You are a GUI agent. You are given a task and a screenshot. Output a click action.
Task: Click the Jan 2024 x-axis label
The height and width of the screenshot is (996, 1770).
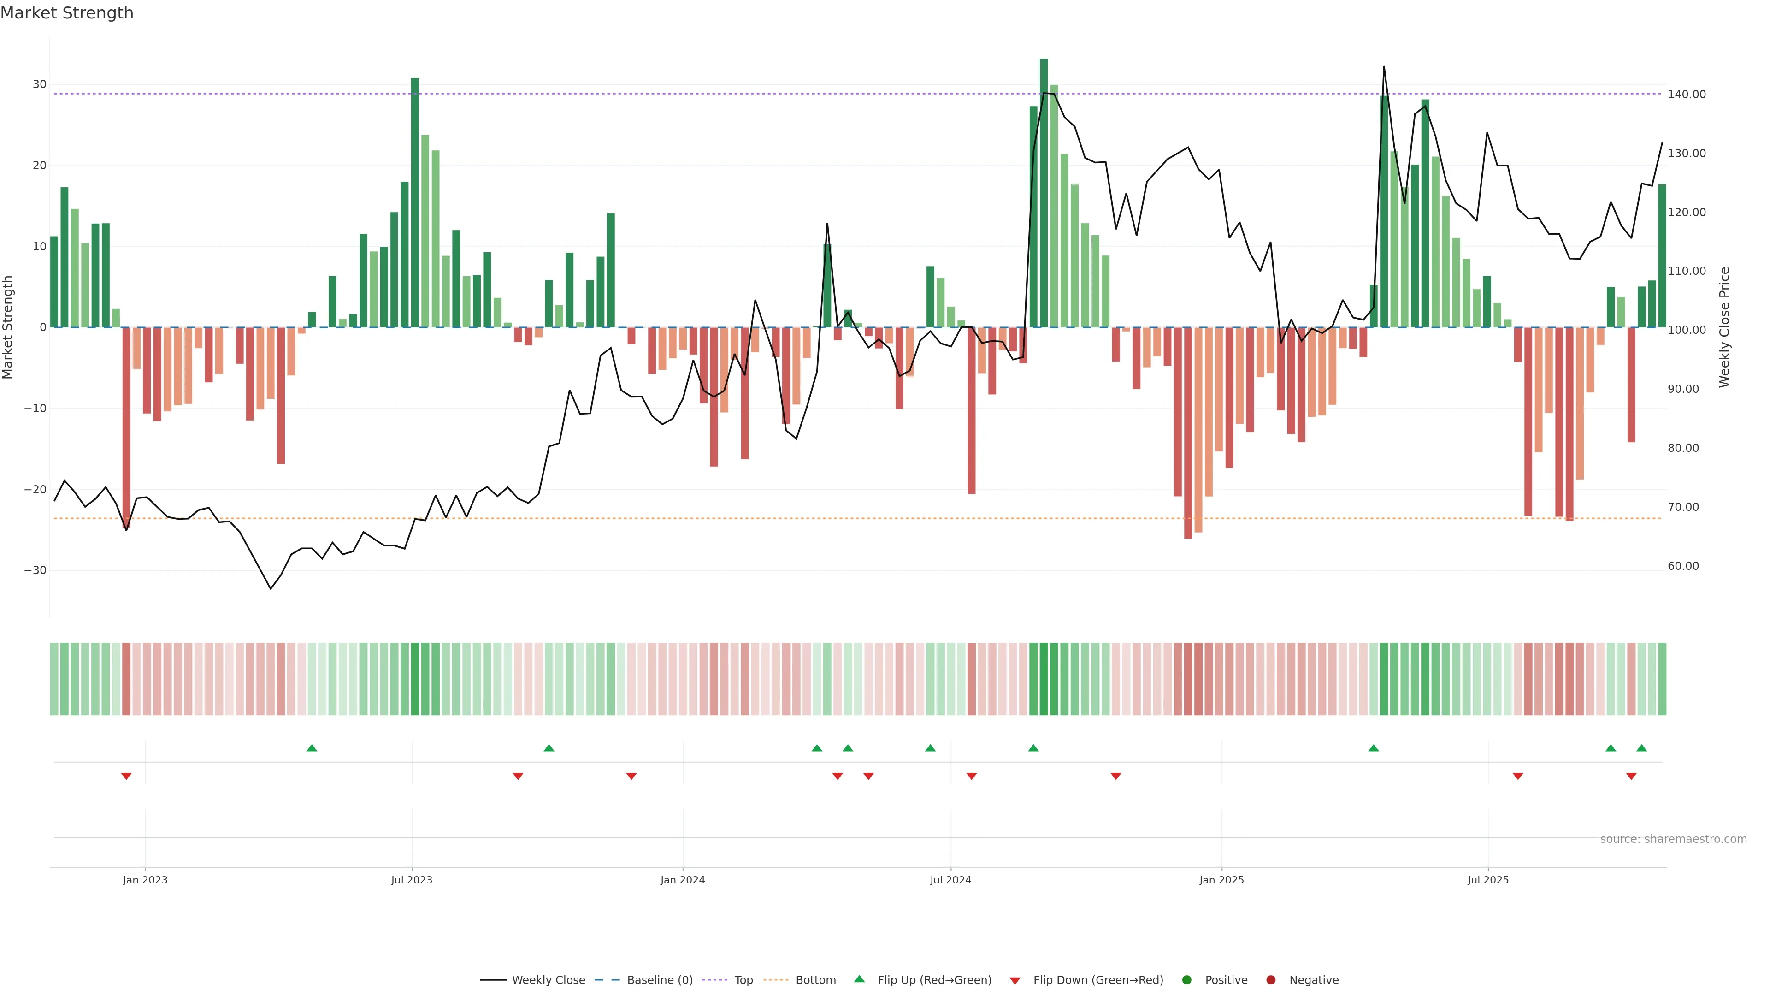pos(682,880)
